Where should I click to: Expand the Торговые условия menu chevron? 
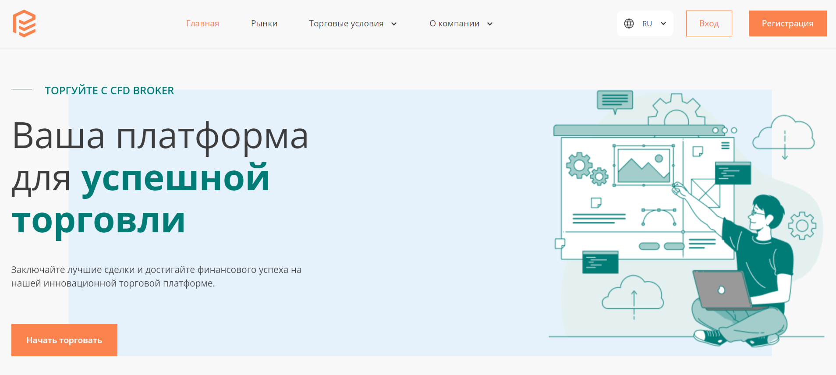point(394,24)
